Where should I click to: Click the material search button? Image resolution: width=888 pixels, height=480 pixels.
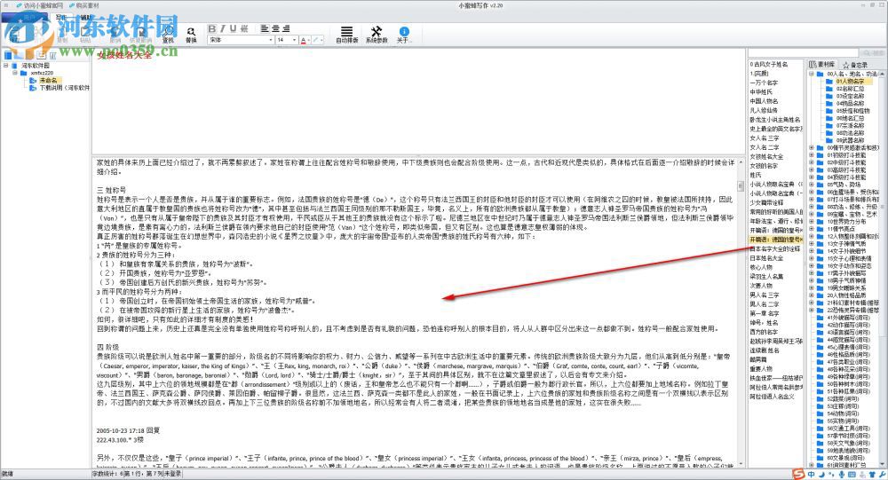click(x=873, y=52)
